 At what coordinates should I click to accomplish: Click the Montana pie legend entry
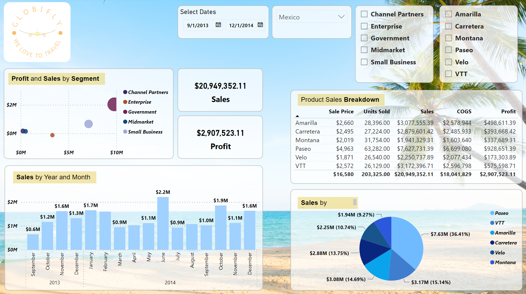pyautogui.click(x=503, y=262)
